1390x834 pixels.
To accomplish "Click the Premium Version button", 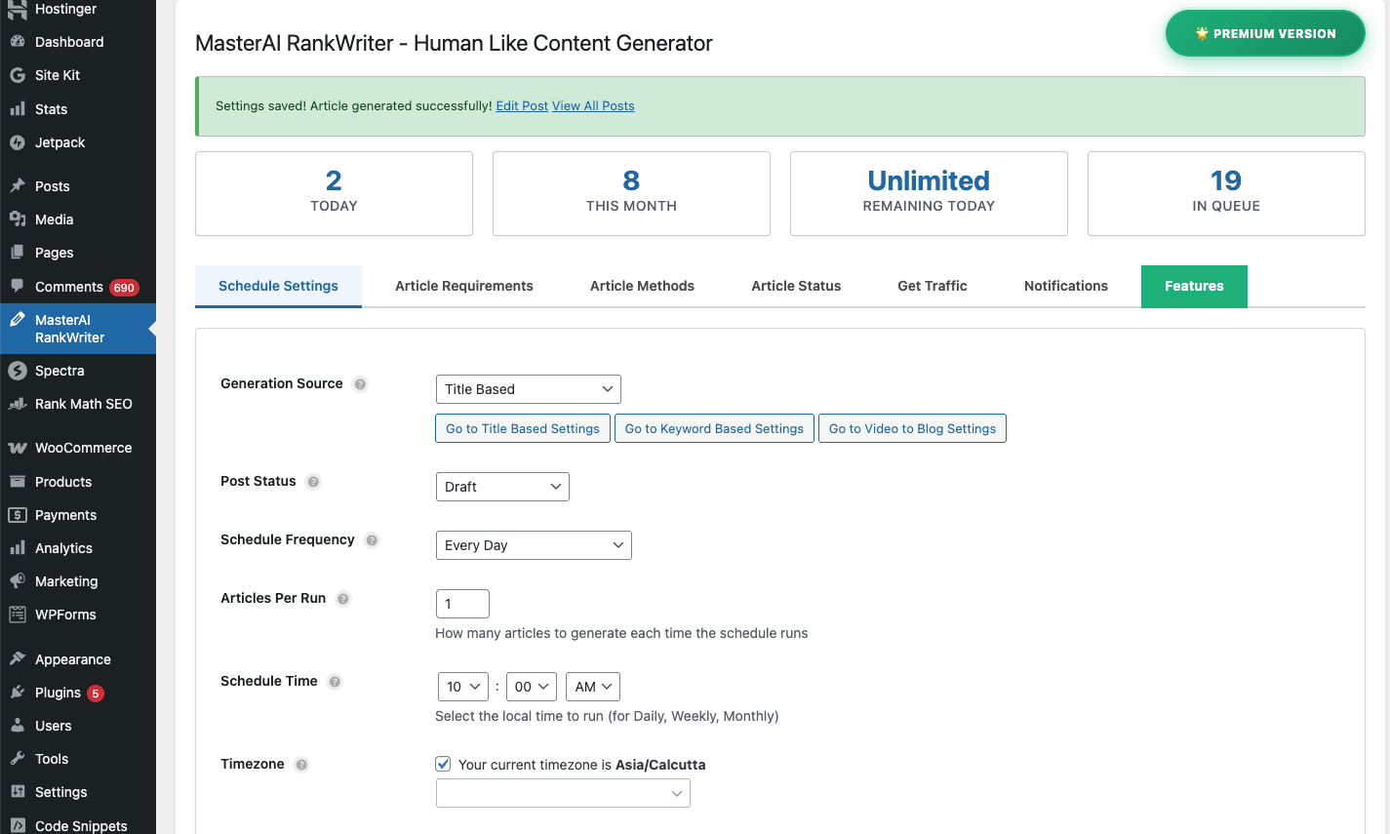I will (x=1265, y=33).
